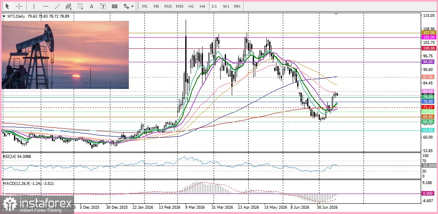
Task: Click the 23 Apr 2026 date label
Action: [248, 207]
